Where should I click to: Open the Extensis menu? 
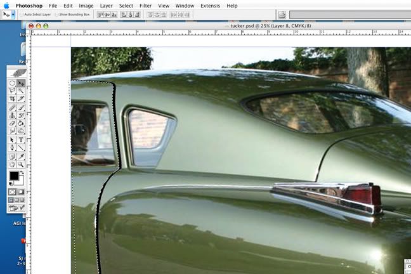[x=210, y=5]
